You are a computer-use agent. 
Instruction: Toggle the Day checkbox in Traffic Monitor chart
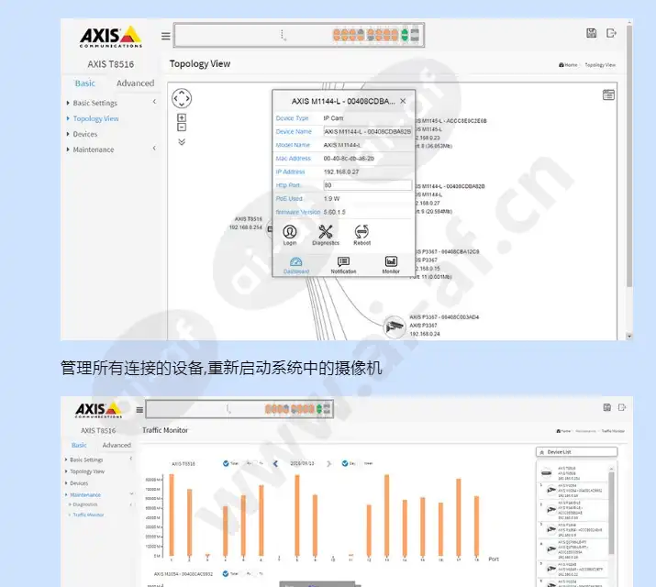click(345, 463)
